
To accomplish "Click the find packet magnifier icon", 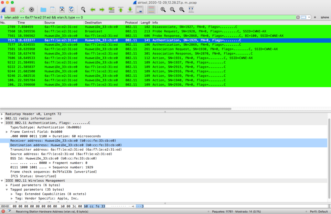I will pyautogui.click(x=83, y=10).
